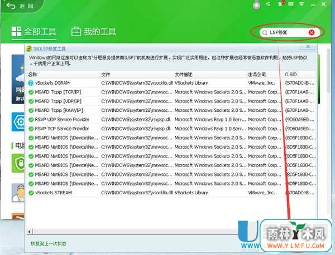
Task: Click rsvpsp.dll path in RSVP UDP row
Action: click(136, 120)
